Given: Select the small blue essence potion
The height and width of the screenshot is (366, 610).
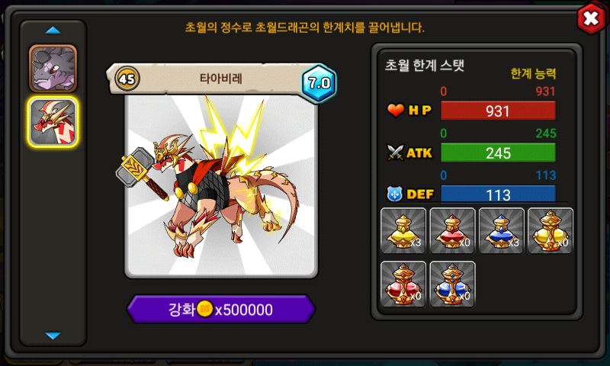Looking at the screenshot, I should point(502,231).
